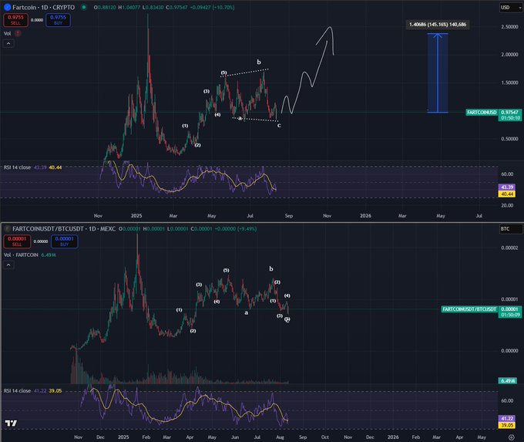
Task: Click the 2.00000 price axis label
Action: pyautogui.click(x=509, y=55)
